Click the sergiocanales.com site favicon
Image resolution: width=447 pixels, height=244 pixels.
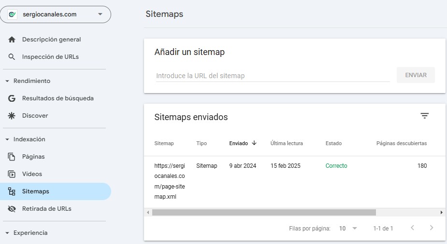click(x=12, y=14)
